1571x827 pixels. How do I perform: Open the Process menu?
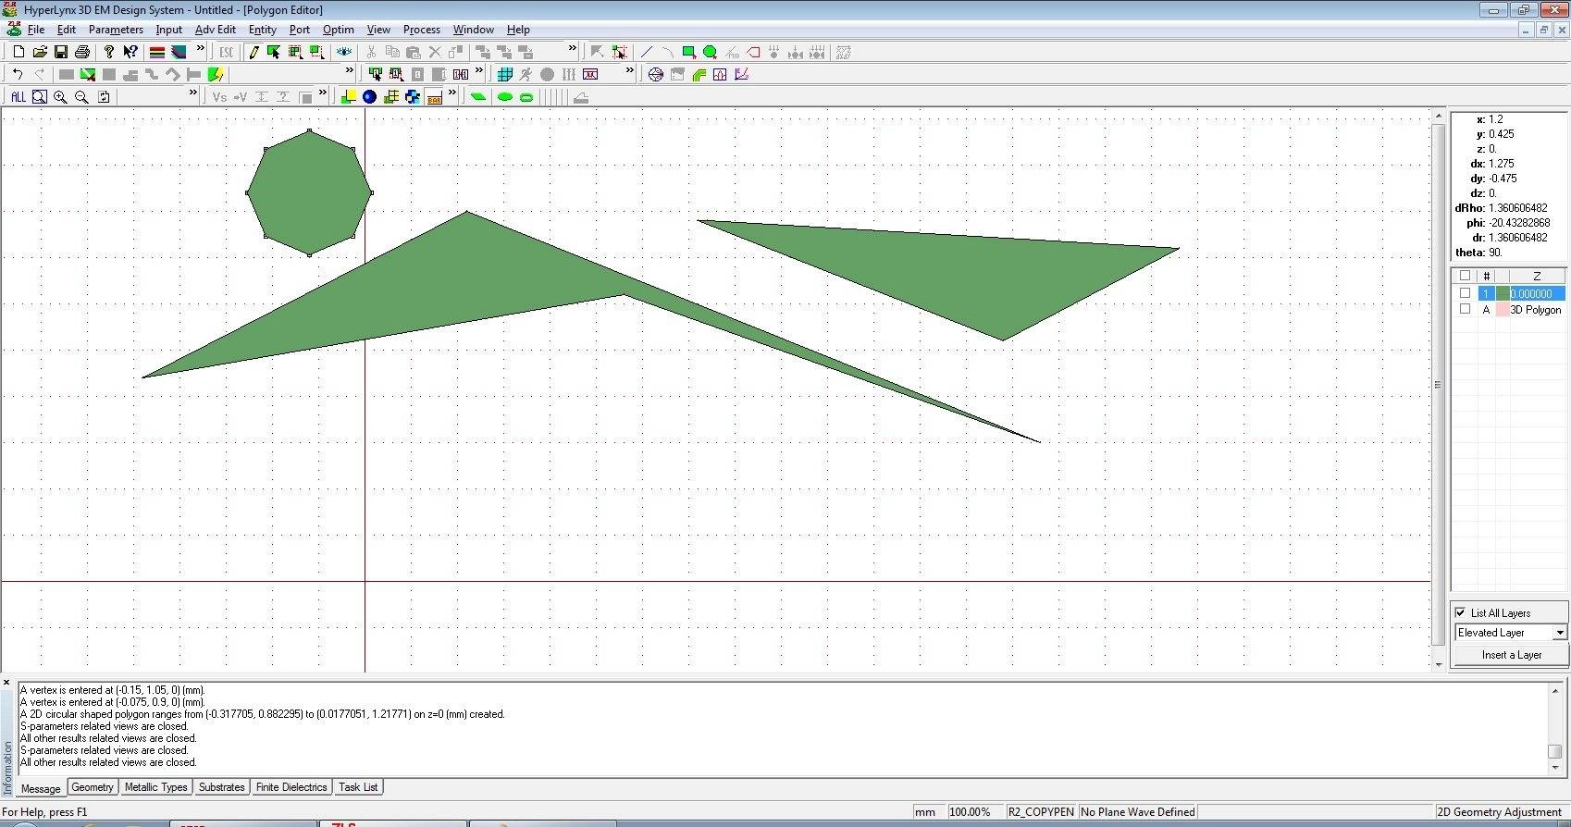coord(422,30)
